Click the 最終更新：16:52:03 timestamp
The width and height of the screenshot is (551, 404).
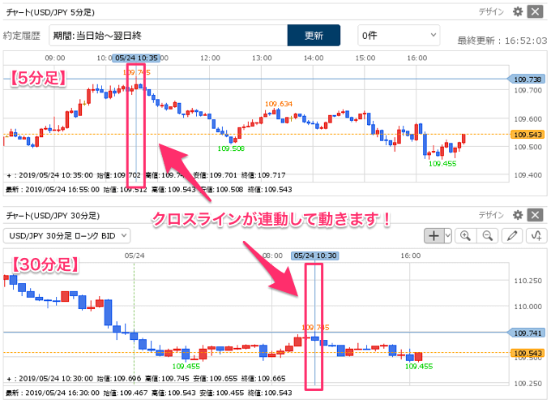502,41
